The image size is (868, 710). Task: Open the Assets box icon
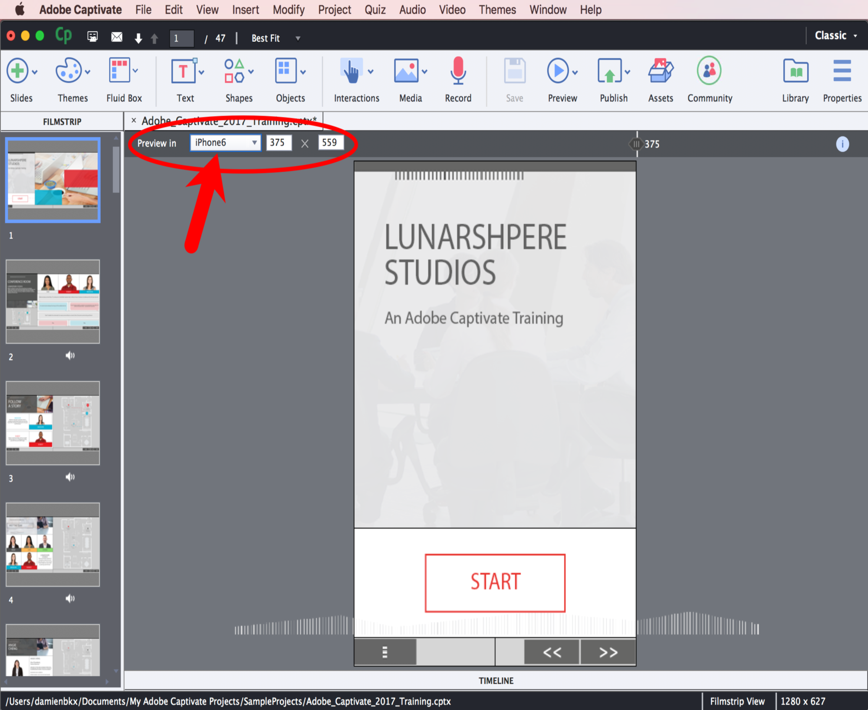tap(661, 70)
